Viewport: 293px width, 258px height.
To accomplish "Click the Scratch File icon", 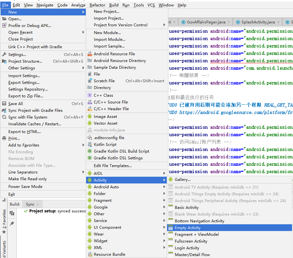I will (90, 81).
